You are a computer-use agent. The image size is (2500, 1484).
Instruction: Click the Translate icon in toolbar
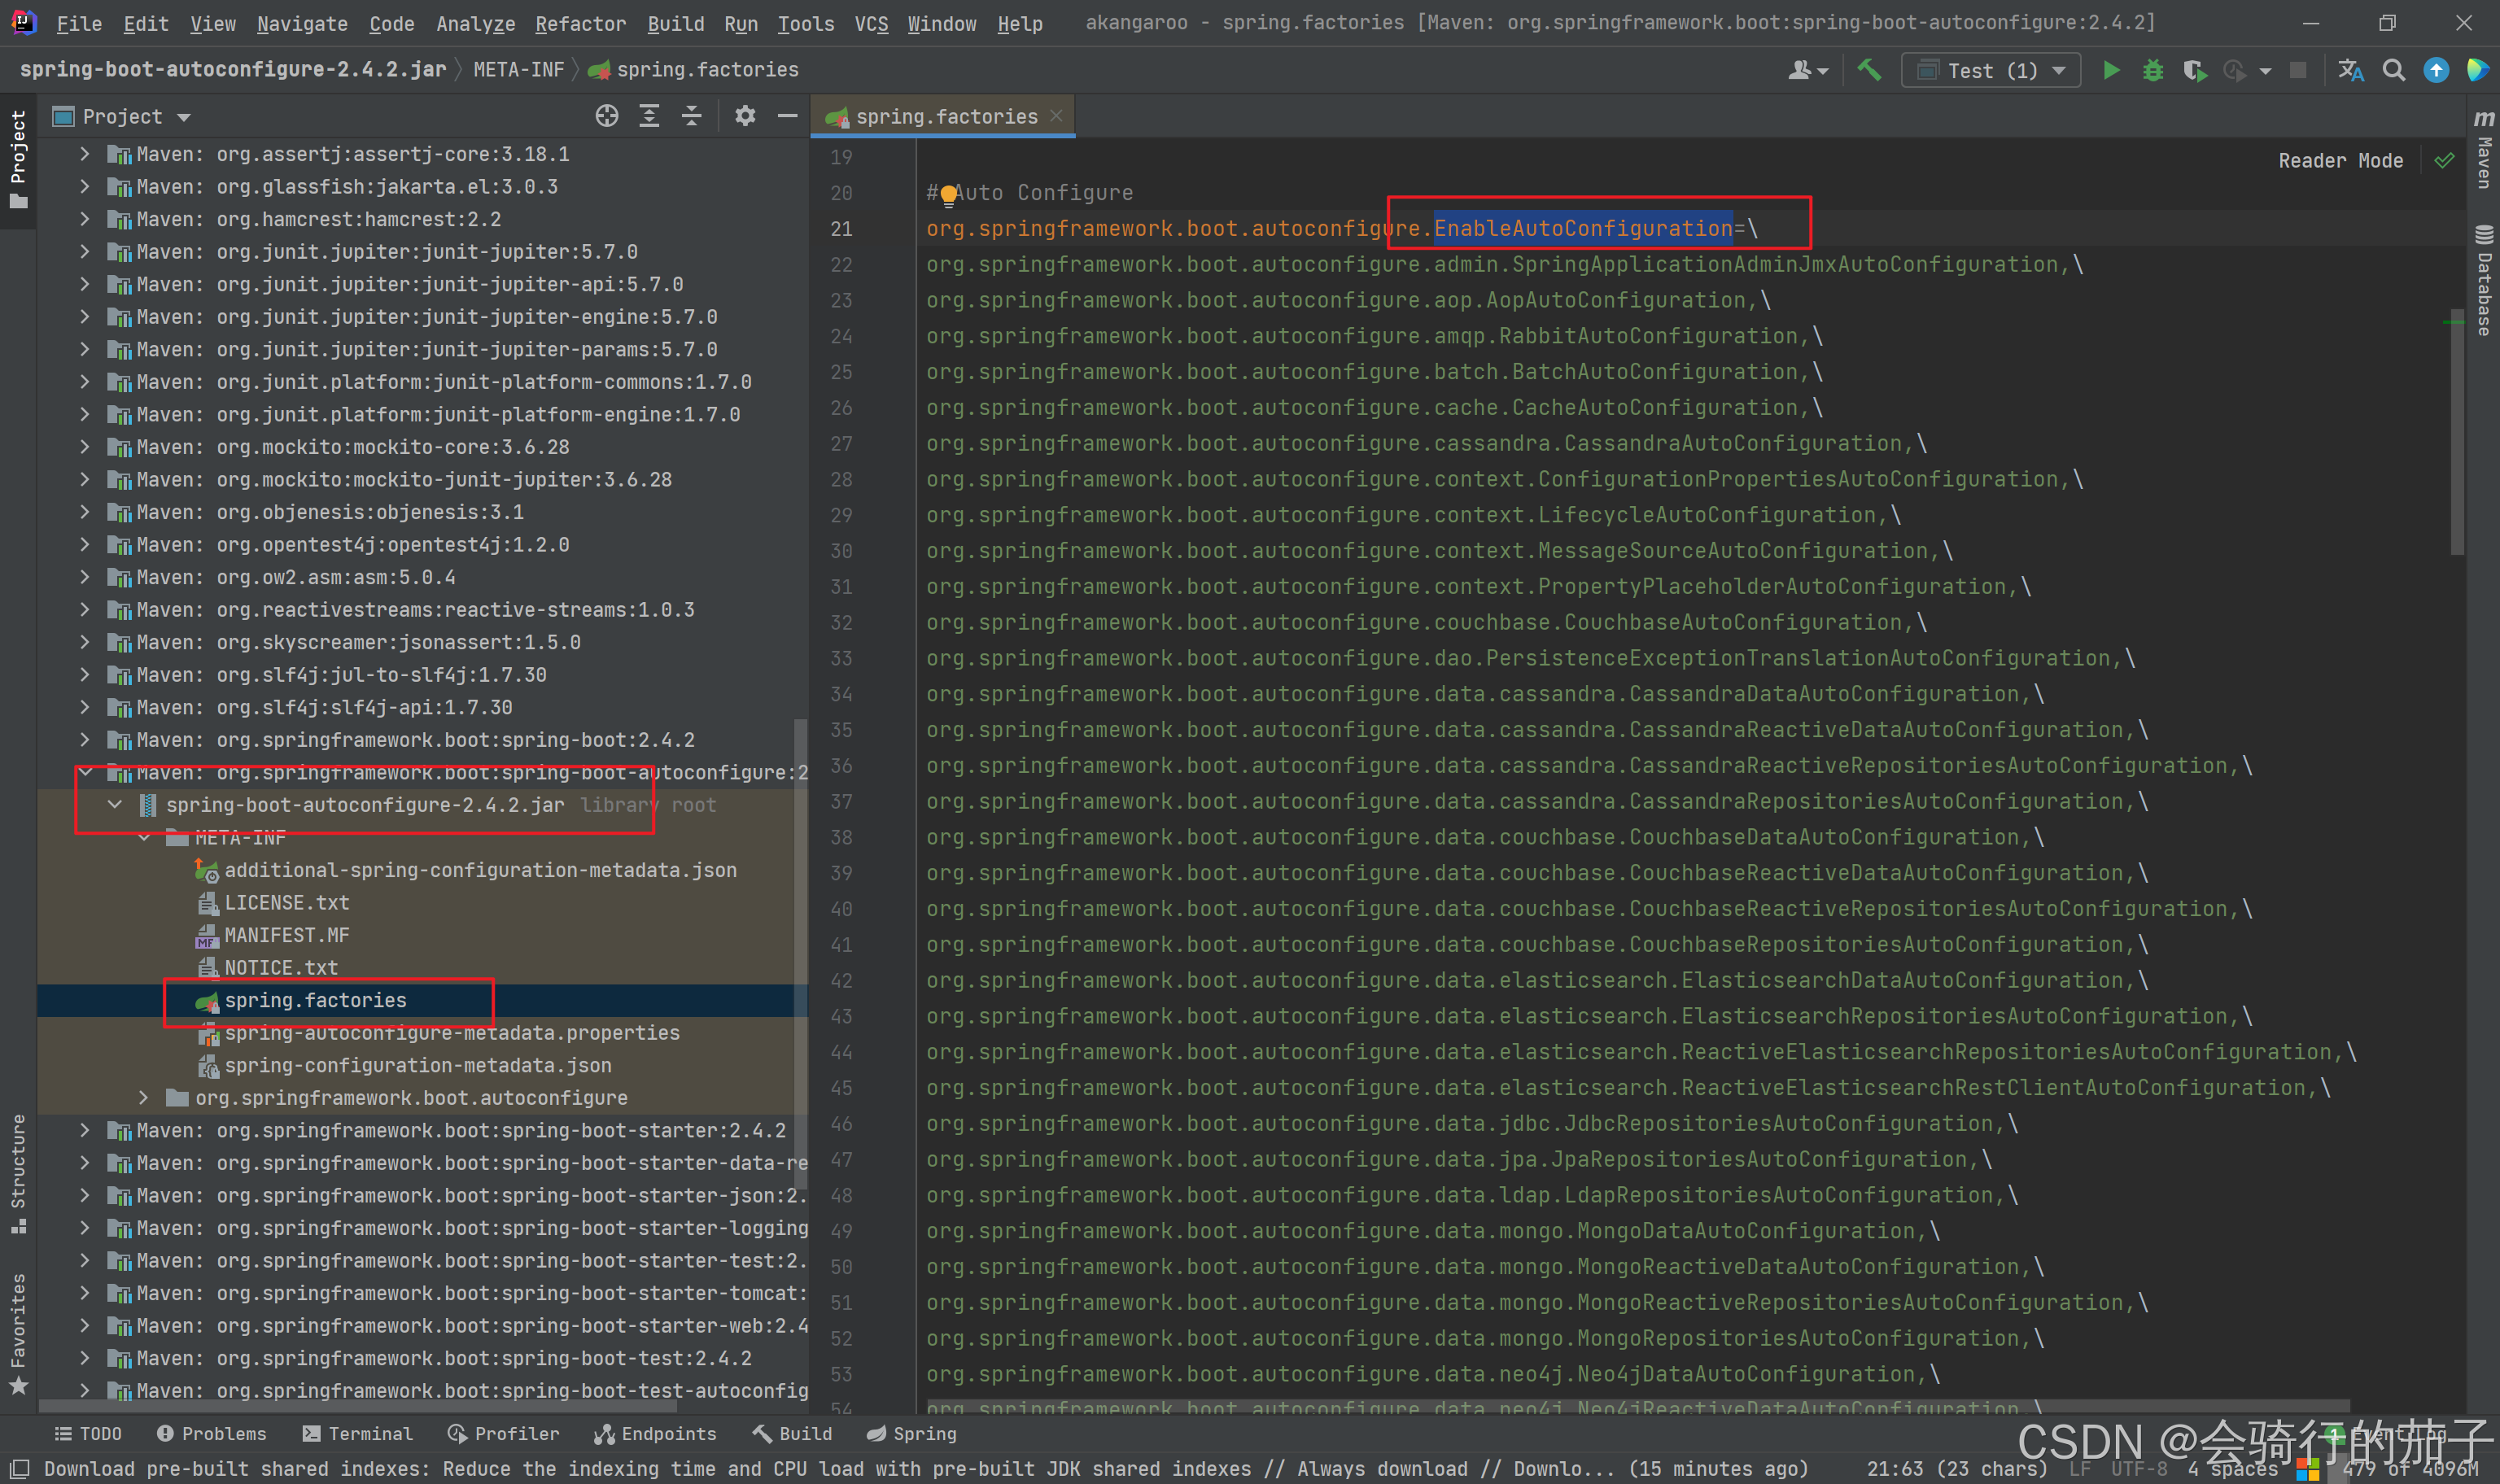(2350, 70)
